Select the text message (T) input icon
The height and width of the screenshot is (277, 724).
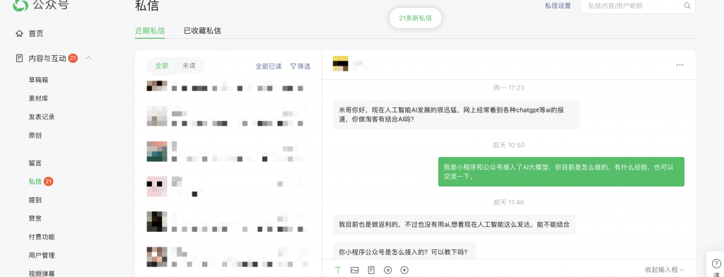click(338, 270)
